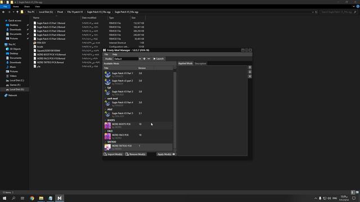This screenshot has height=202, width=360.
Task: Open Chrome from the taskbar
Action: (32, 198)
